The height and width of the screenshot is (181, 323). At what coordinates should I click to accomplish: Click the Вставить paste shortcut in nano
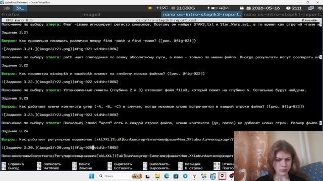(x=120, y=168)
